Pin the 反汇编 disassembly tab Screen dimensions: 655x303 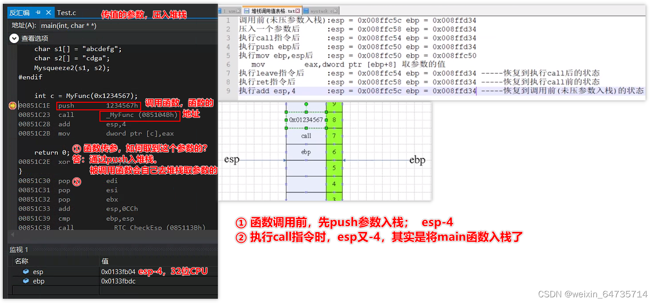click(38, 13)
